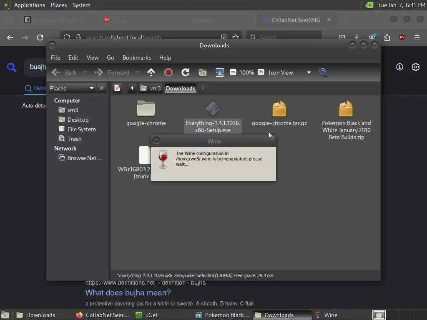Toggle the text location entry pencil icon
427x320 pixels.
pyautogui.click(x=117, y=88)
